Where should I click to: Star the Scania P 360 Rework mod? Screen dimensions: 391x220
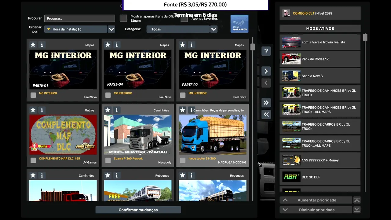coord(108,110)
